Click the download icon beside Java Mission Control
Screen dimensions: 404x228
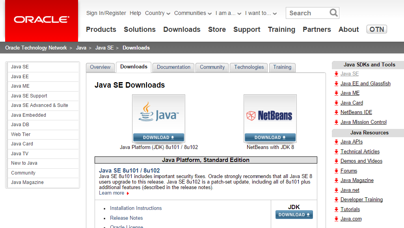[x=336, y=122]
